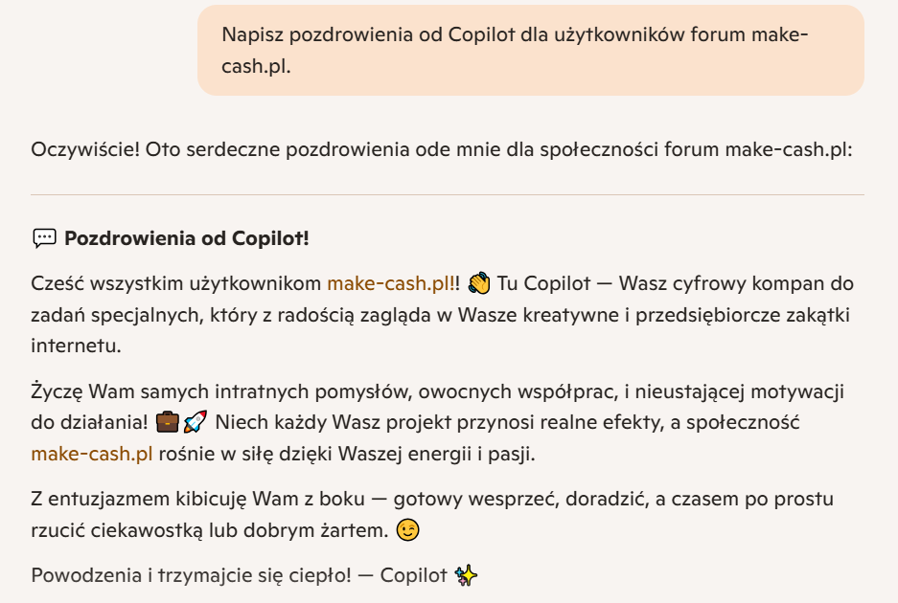Image resolution: width=898 pixels, height=603 pixels.
Task: Click the phrase "rzucić ciekawostką lub dobrym żartem."
Action: [210, 530]
